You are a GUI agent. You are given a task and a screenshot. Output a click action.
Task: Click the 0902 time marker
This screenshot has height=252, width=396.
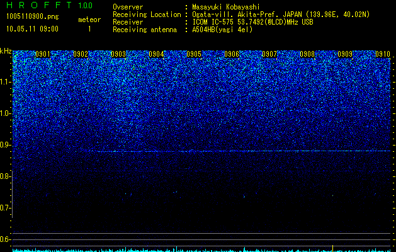(81, 54)
